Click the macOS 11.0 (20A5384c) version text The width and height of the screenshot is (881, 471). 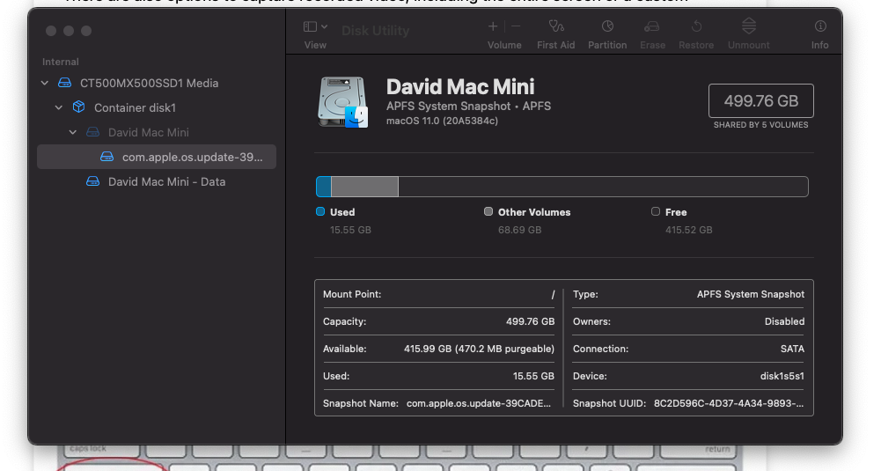442,121
